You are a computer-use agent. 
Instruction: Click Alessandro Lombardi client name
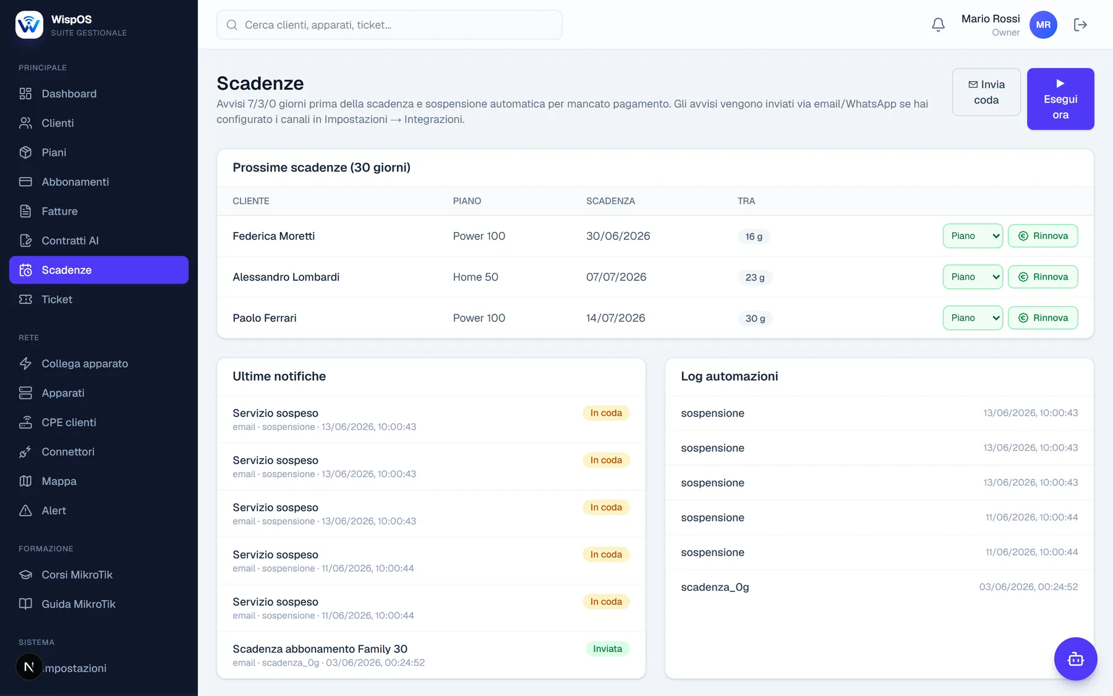tap(286, 277)
